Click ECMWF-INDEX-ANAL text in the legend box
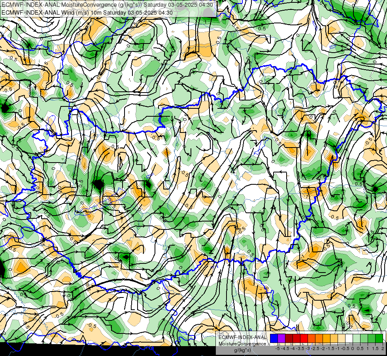This screenshot has width=387, height=356. 242,337
